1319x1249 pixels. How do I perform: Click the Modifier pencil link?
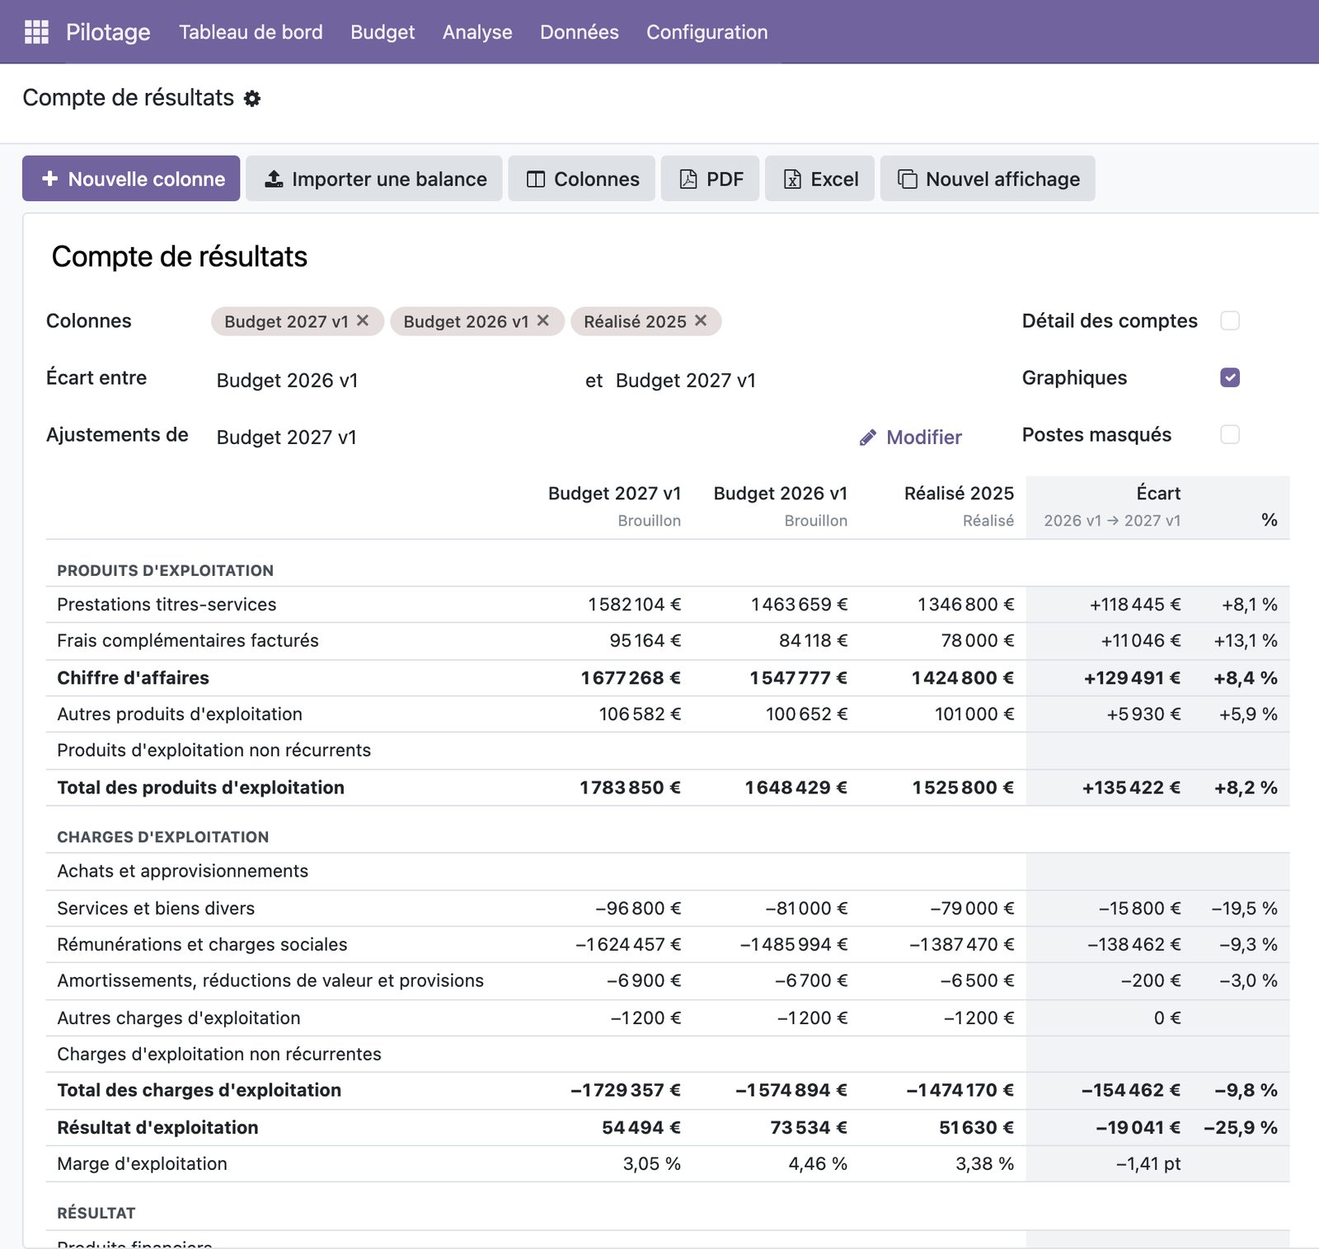click(910, 437)
